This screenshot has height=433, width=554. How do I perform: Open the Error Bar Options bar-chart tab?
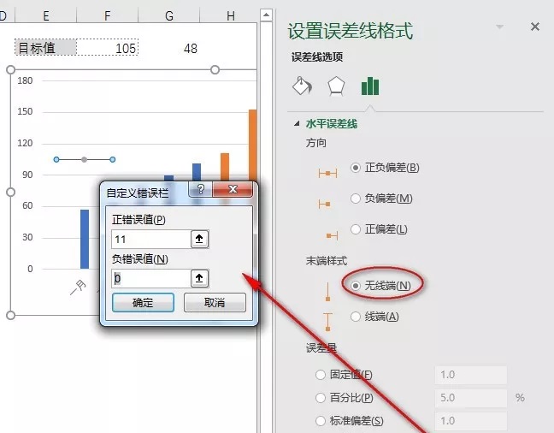coord(370,86)
